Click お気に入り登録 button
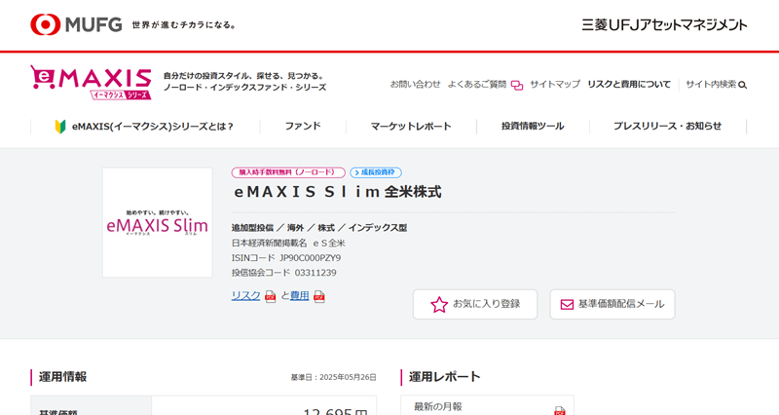This screenshot has height=415, width=779. click(475, 304)
